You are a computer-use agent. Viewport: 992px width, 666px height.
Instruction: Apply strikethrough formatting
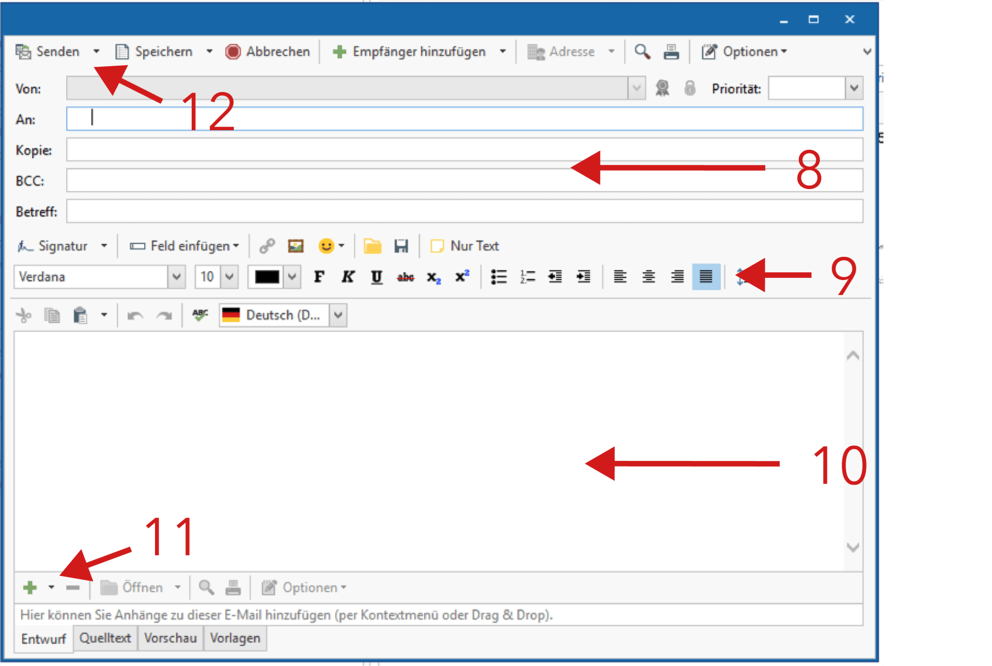[406, 277]
